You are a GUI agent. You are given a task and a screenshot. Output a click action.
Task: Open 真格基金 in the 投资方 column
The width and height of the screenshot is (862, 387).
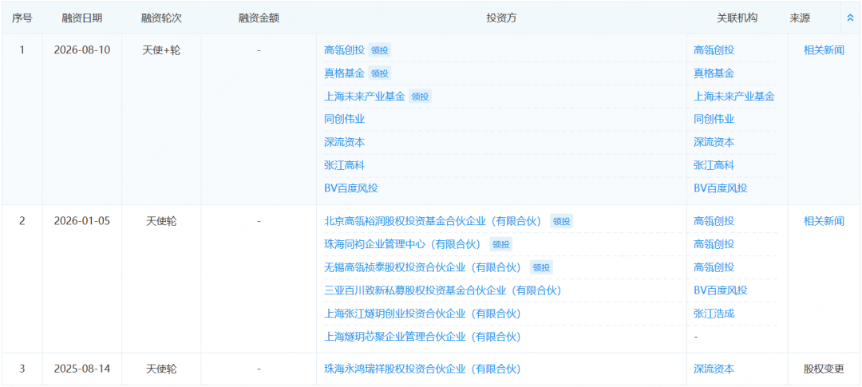tap(344, 73)
